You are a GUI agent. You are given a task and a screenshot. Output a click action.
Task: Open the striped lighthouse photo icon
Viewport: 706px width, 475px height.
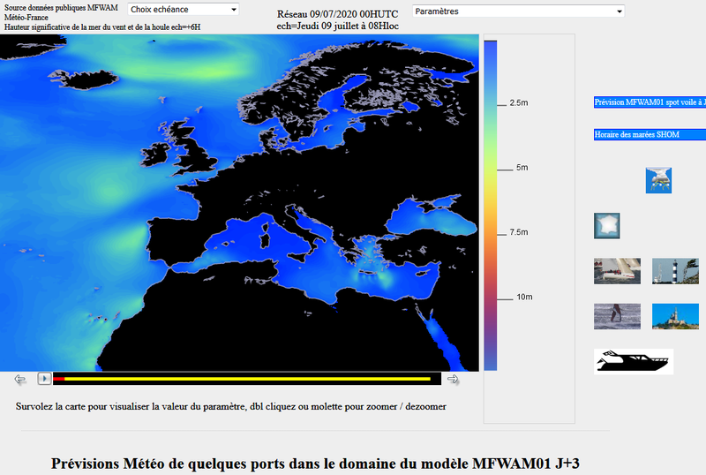tap(669, 271)
